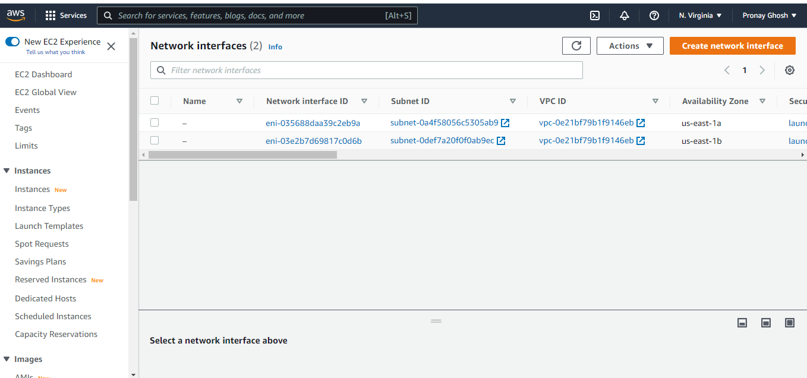Collapse the Instances sidebar section

tap(7, 171)
